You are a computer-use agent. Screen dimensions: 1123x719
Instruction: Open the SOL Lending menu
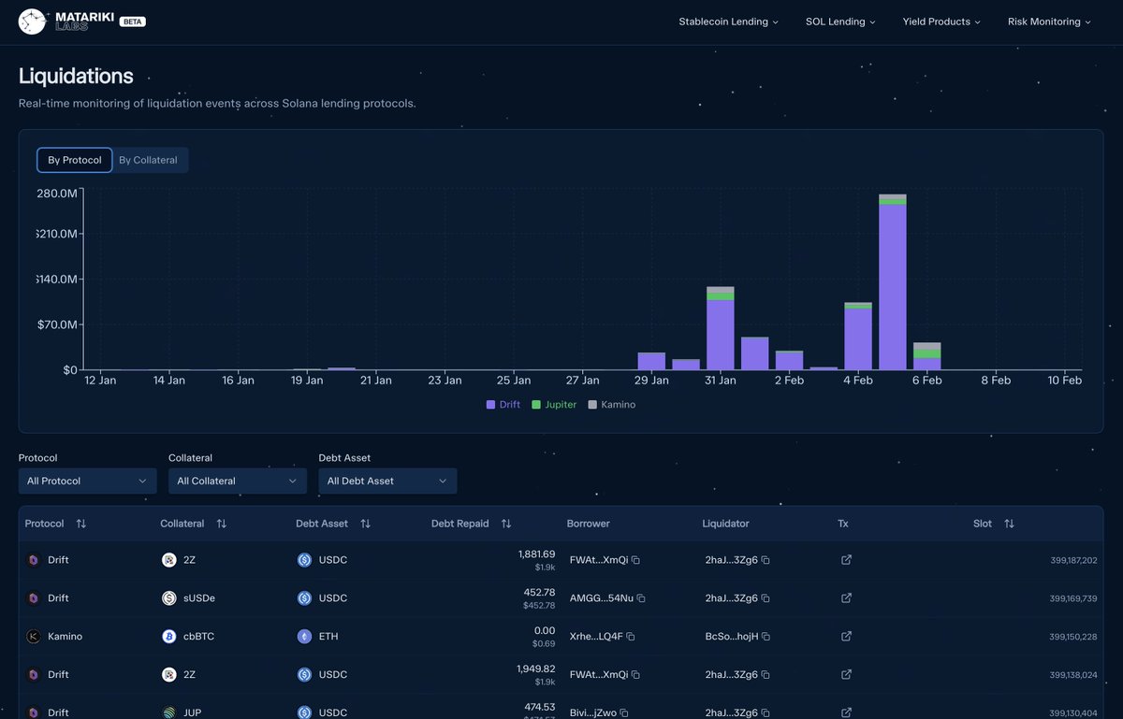coord(840,22)
